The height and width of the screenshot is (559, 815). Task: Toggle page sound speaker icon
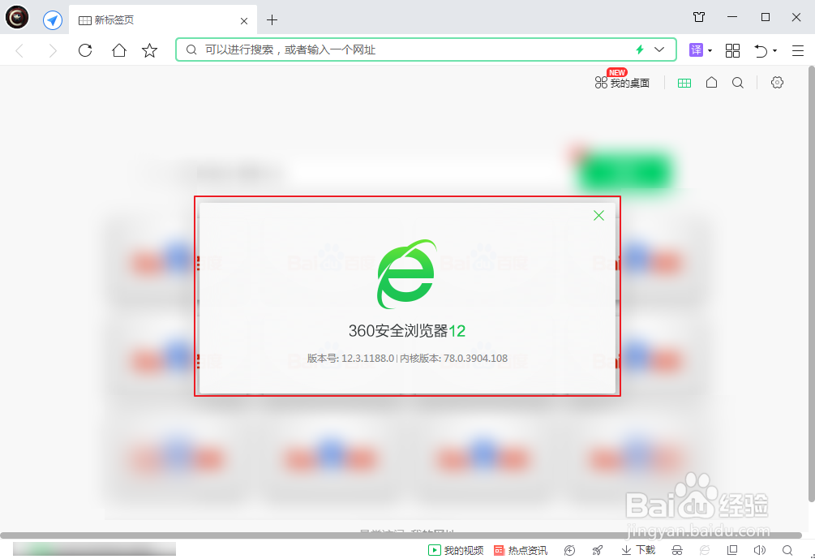coord(760,550)
